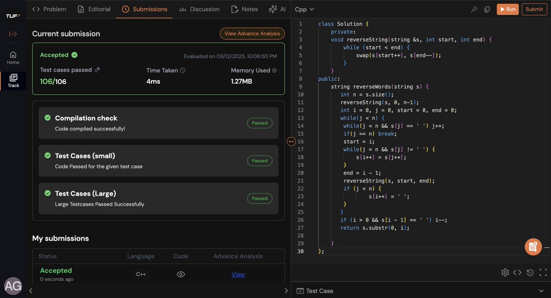Open View Advance Analysis
Image resolution: width=551 pixels, height=298 pixels.
click(252, 33)
